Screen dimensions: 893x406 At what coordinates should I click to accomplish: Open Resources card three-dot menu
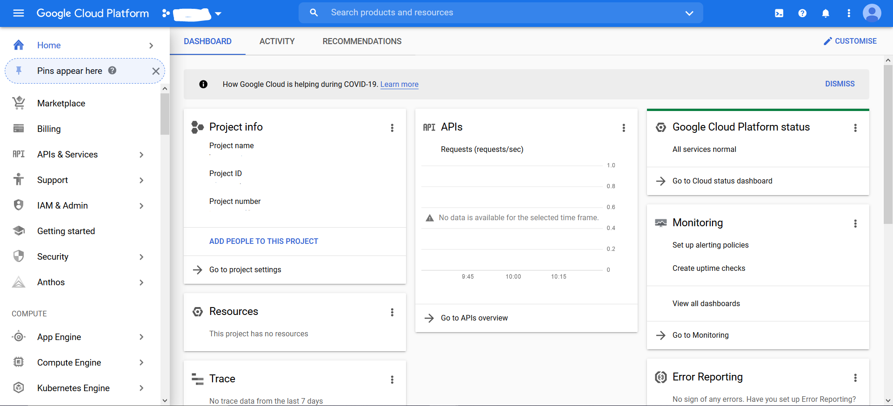point(392,312)
